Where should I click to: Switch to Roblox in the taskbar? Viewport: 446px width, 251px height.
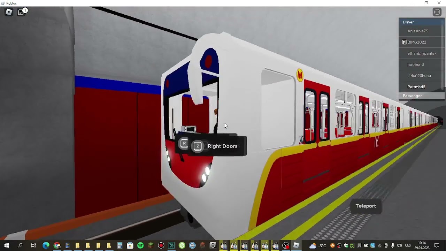point(296,246)
